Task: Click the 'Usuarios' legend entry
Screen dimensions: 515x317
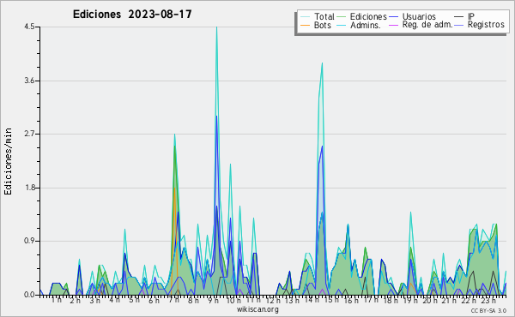Action: (x=413, y=16)
